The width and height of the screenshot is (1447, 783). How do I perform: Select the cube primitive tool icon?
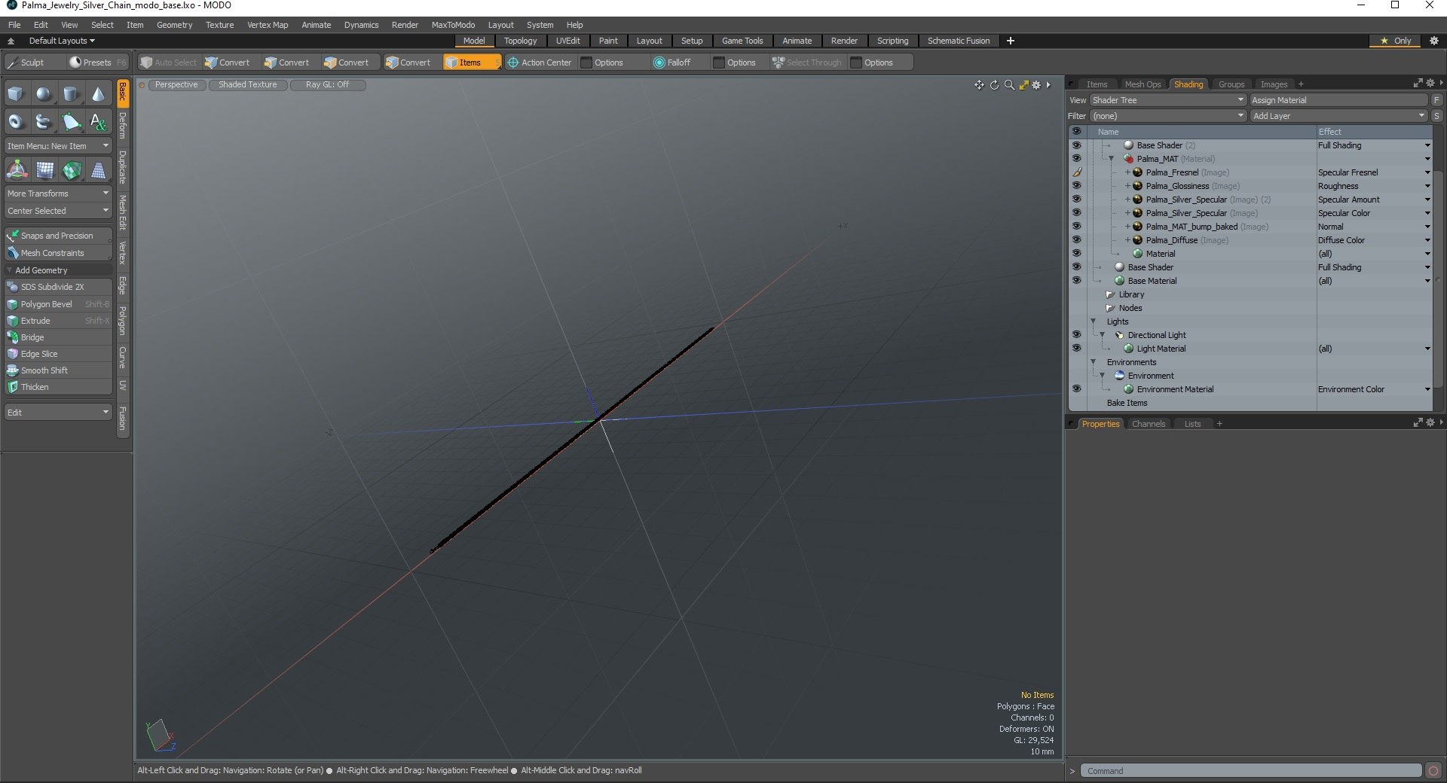click(x=16, y=94)
